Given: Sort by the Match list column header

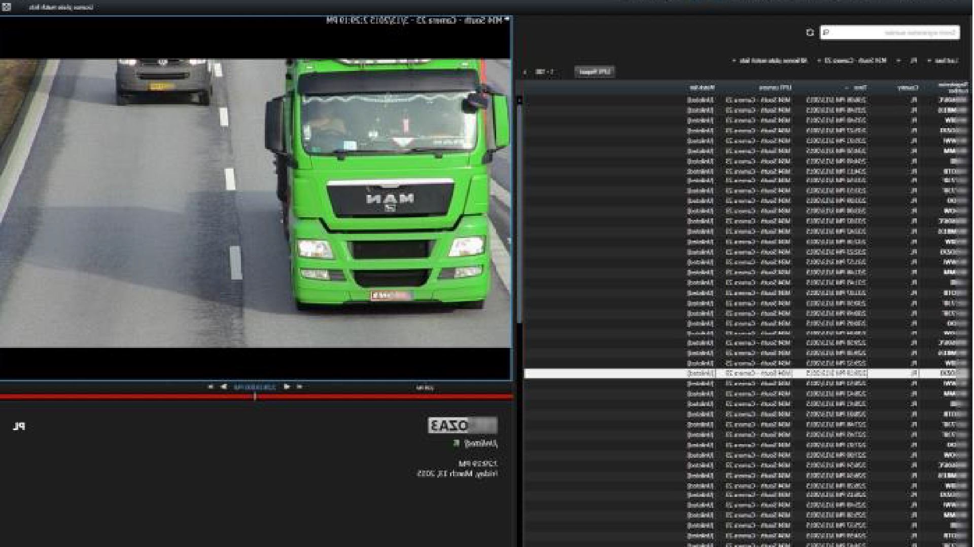Looking at the screenshot, I should pos(701,88).
